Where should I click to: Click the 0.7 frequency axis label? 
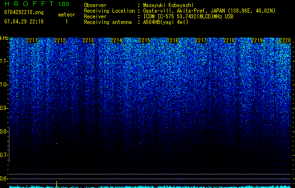click(x=4, y=155)
